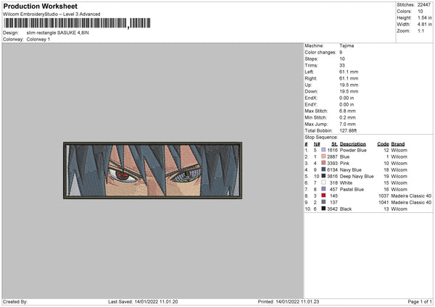This screenshot has height=307, width=435.
Task: Click the Production Worksheet title
Action: pos(40,7)
